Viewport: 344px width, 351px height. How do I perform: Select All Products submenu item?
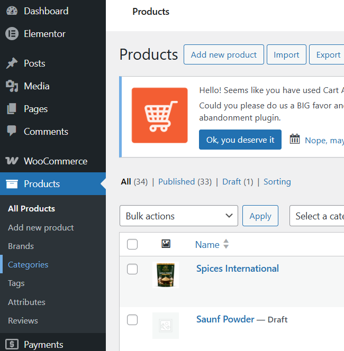click(x=31, y=209)
